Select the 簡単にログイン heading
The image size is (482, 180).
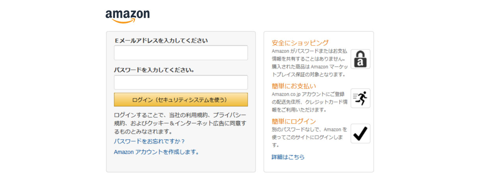pyautogui.click(x=294, y=121)
